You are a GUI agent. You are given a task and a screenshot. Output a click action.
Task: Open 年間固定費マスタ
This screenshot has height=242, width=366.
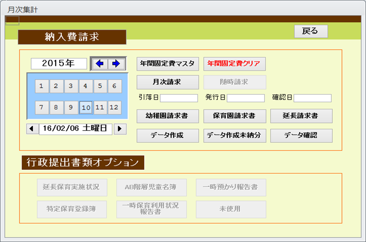[x=167, y=64]
